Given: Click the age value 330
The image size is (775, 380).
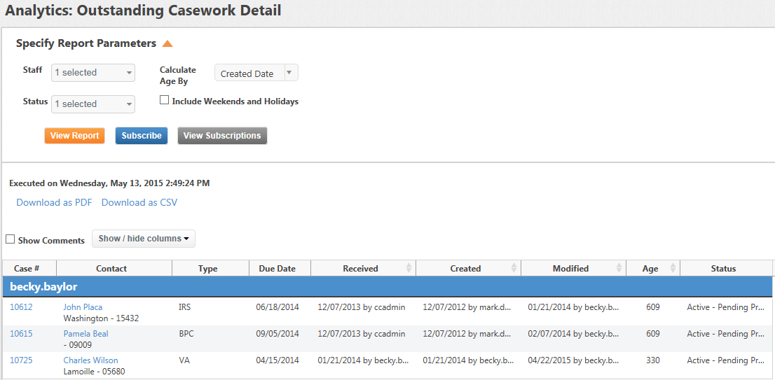Looking at the screenshot, I should pyautogui.click(x=653, y=360).
